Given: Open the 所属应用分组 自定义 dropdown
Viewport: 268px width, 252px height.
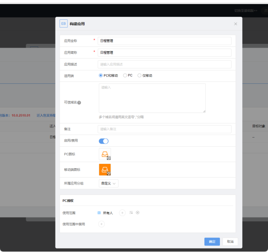Looking at the screenshot, I should [x=108, y=183].
